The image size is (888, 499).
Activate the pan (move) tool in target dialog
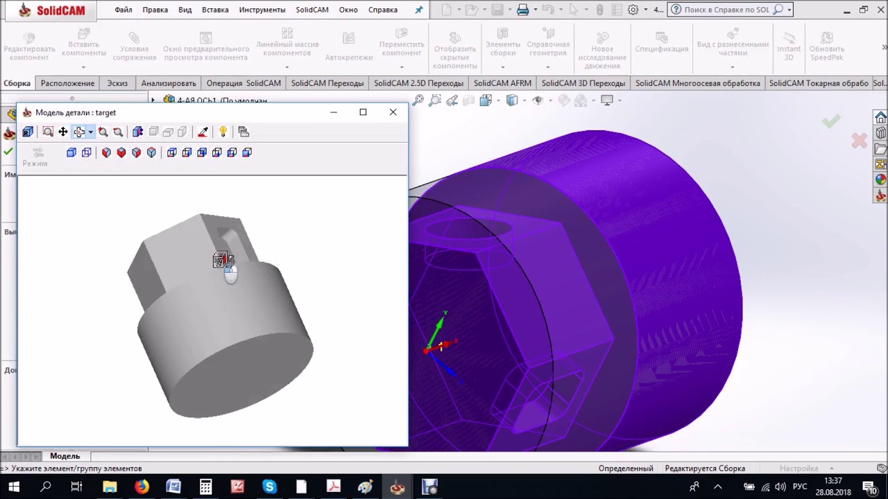(x=63, y=132)
